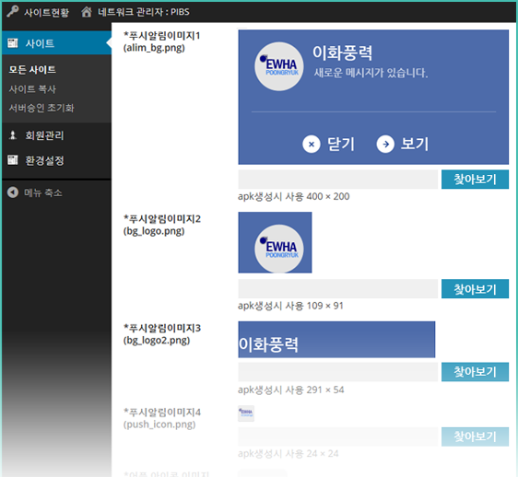The height and width of the screenshot is (477, 518).
Task: Click the 메뉴 축소 collapse arrow icon
Action: [x=13, y=192]
